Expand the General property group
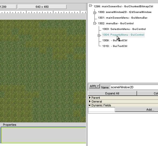Viewport: 158px width, 146px height. [90, 101]
